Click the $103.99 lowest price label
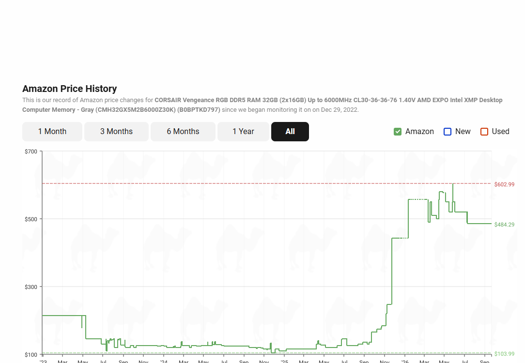525x363 pixels. 504,354
